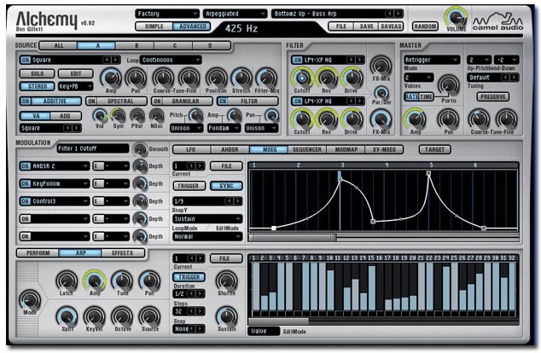Image resolution: width=541 pixels, height=353 pixels.
Task: Click the arp Sustain knob
Action: point(226,316)
